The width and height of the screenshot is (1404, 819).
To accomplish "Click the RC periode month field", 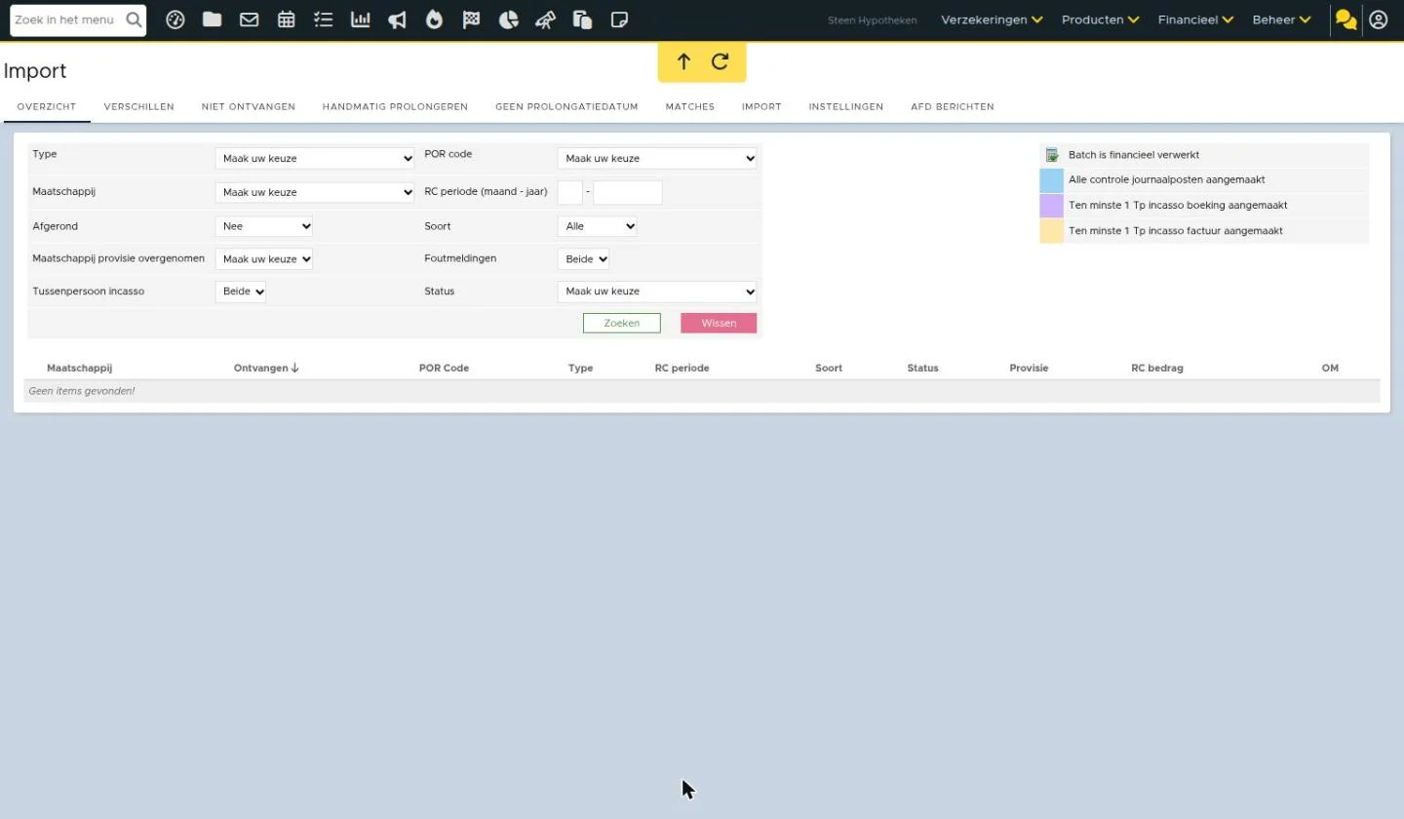I will click(570, 192).
